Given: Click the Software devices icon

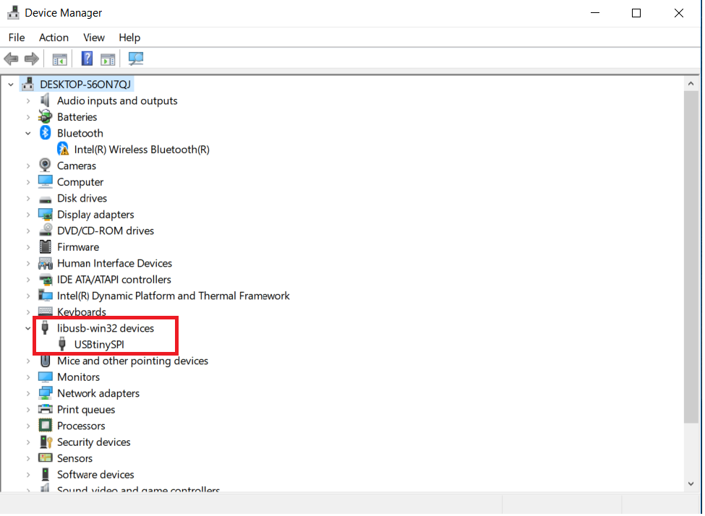Looking at the screenshot, I should point(45,474).
